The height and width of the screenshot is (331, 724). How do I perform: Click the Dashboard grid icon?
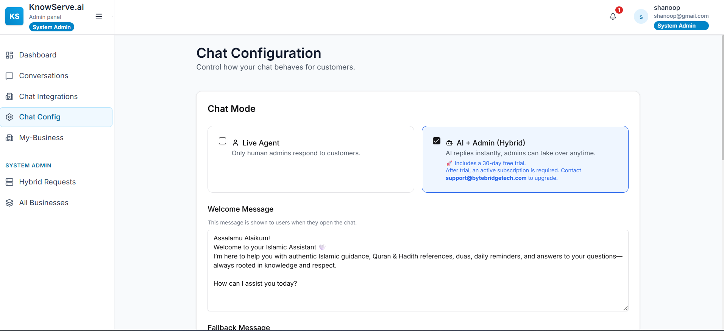click(9, 55)
